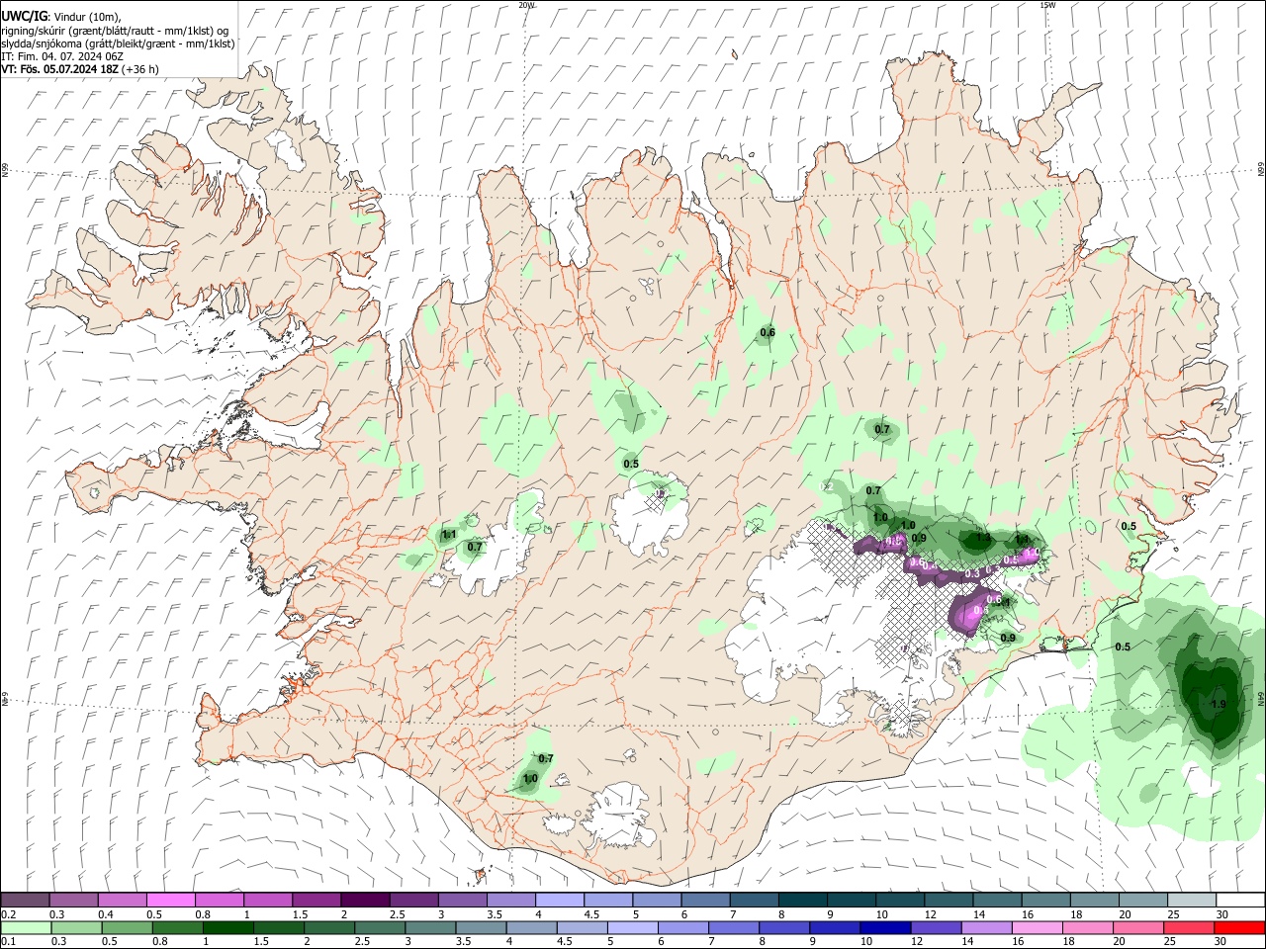Viewport: 1266px width, 949px height.
Task: Select the navy blue 10 swatch, lower legend row
Action: pos(884,927)
